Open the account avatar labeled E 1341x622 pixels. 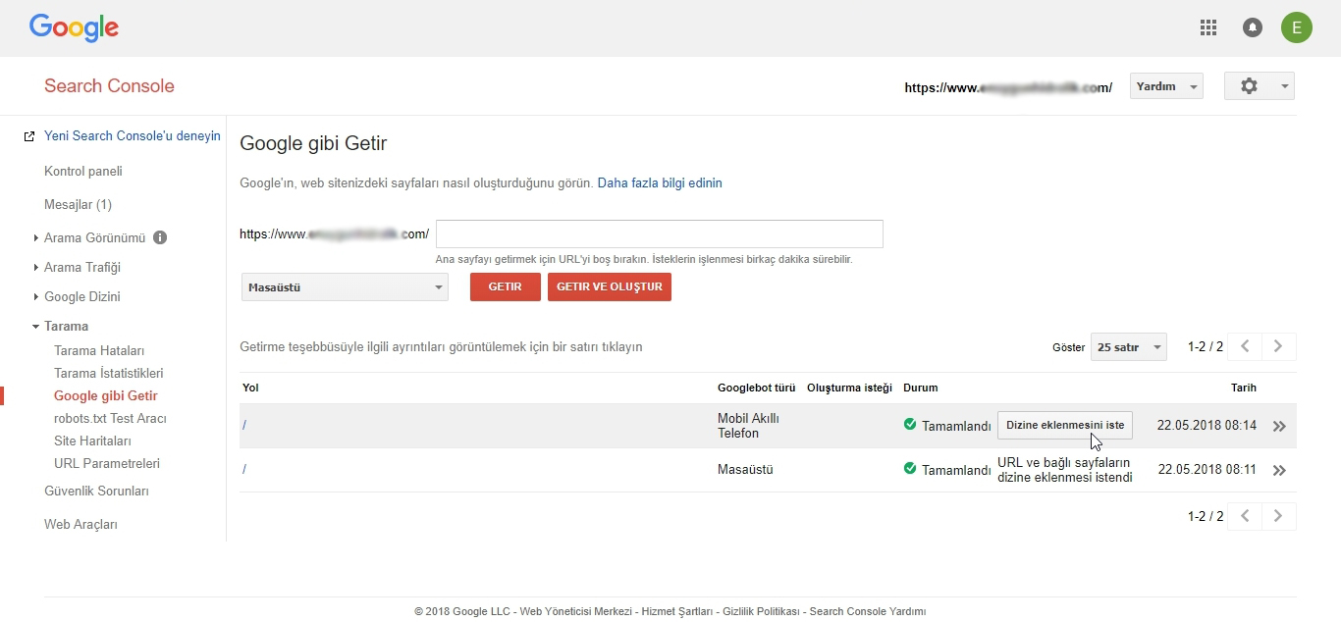[x=1296, y=27]
